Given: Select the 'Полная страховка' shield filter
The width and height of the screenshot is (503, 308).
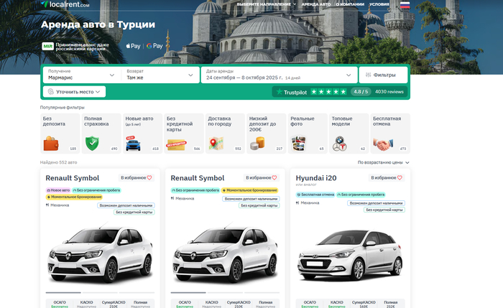Looking at the screenshot, I should pyautogui.click(x=101, y=133).
